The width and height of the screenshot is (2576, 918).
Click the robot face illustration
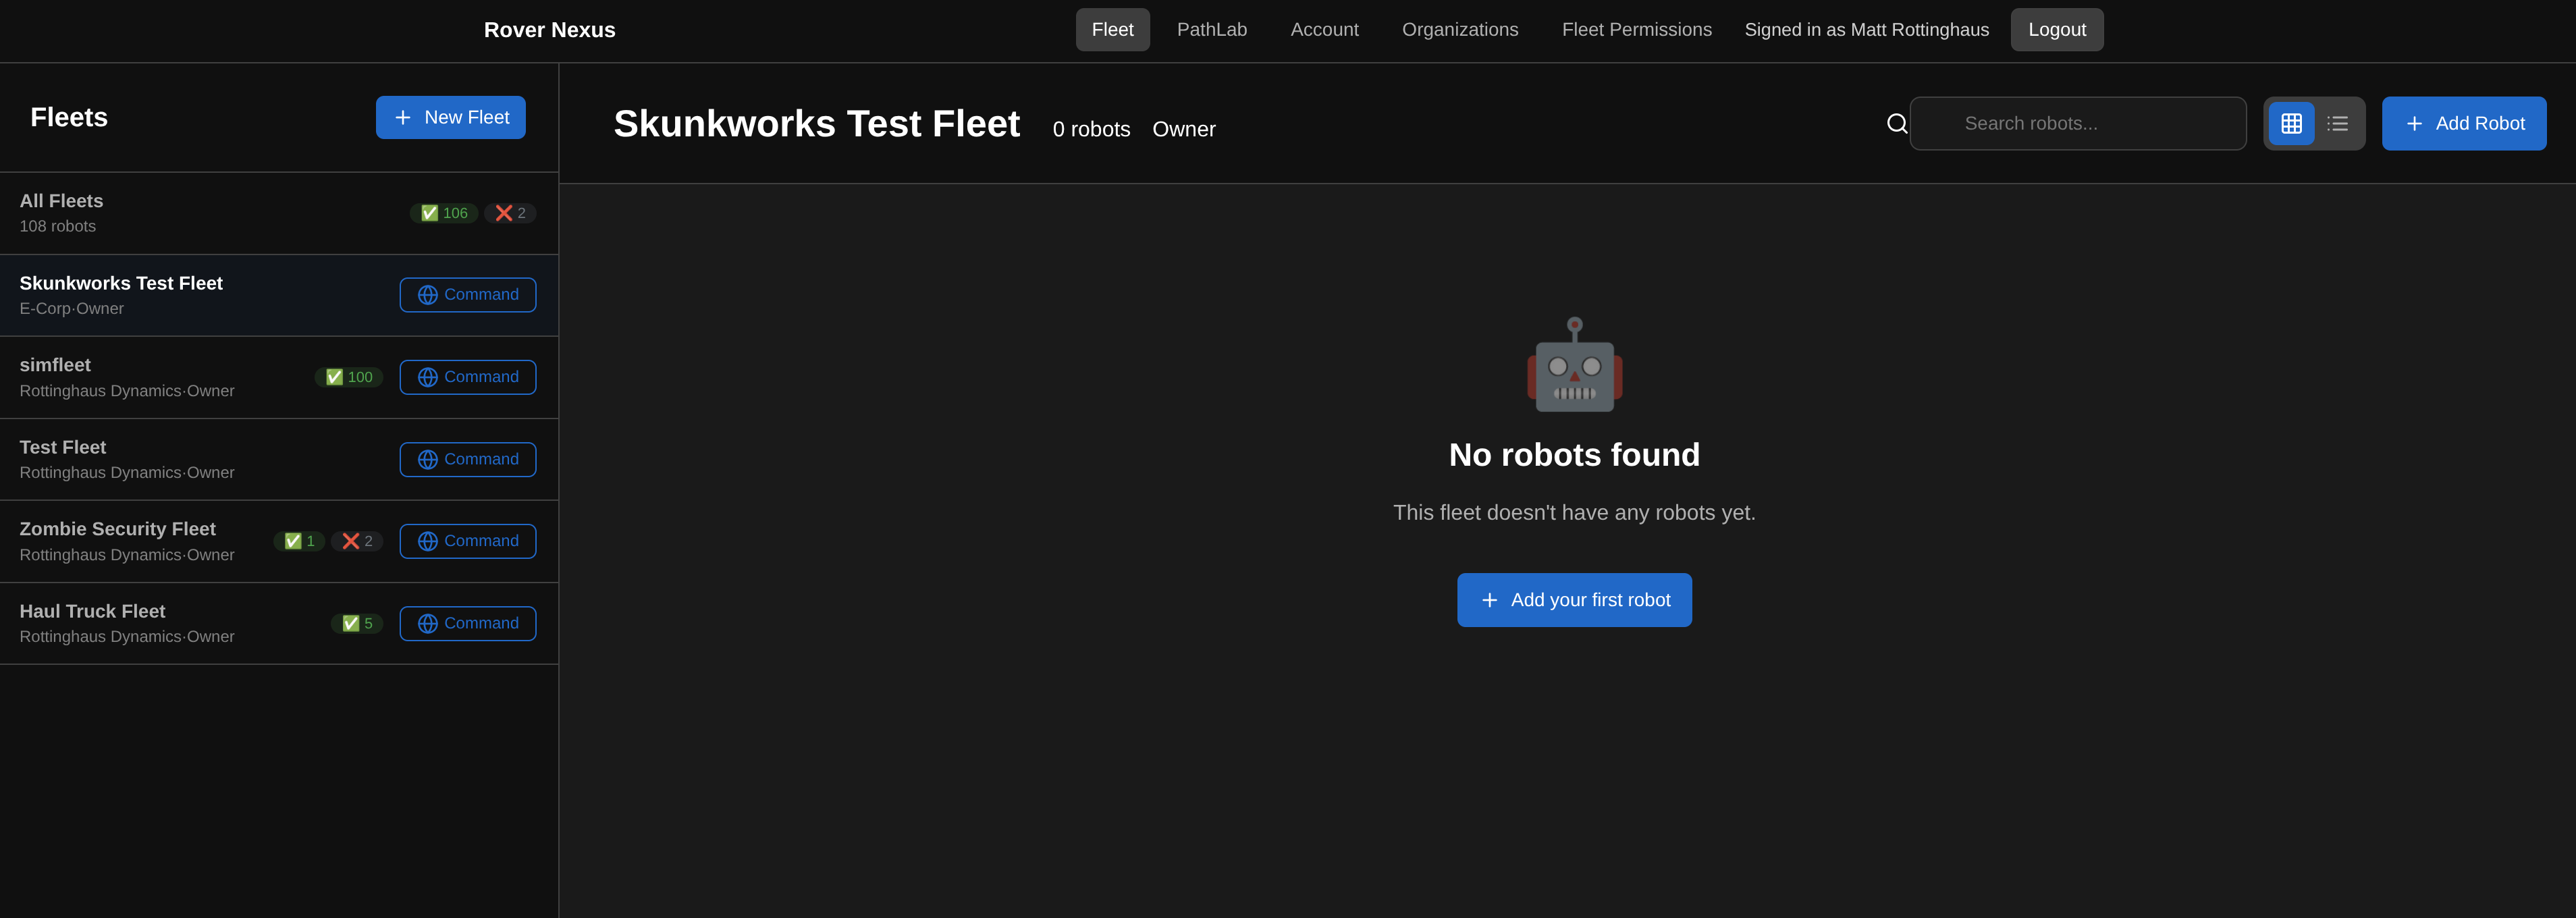tap(1574, 364)
